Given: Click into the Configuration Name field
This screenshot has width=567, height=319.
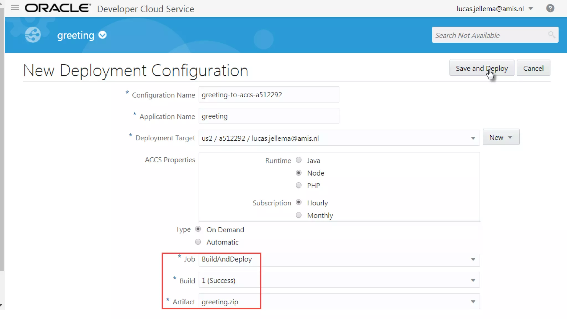Looking at the screenshot, I should point(269,95).
